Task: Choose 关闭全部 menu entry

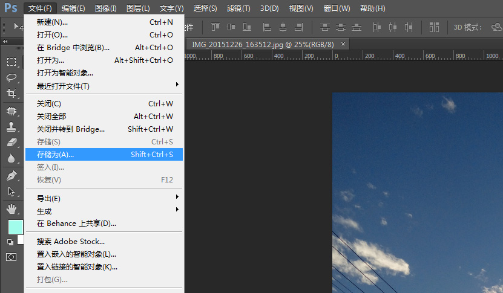Action: point(104,116)
